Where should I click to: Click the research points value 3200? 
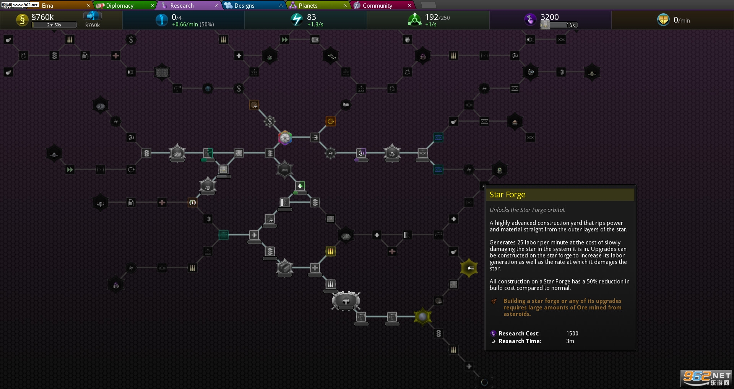550,17
